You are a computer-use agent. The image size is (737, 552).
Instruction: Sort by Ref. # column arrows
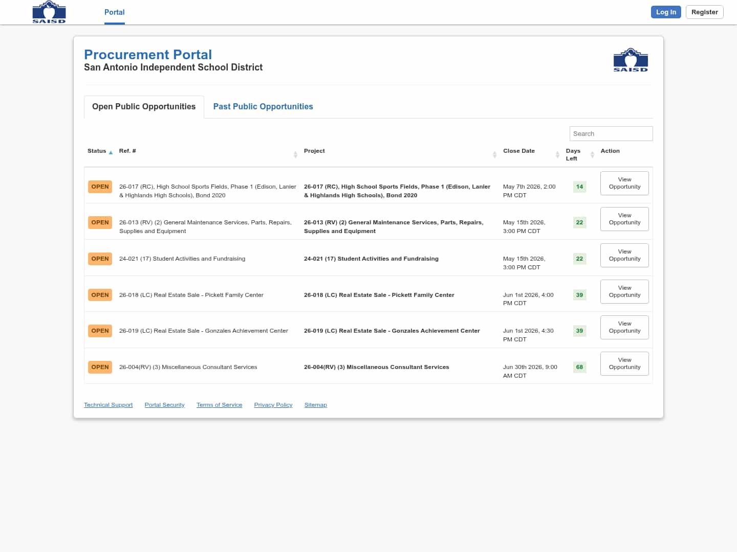coord(295,154)
